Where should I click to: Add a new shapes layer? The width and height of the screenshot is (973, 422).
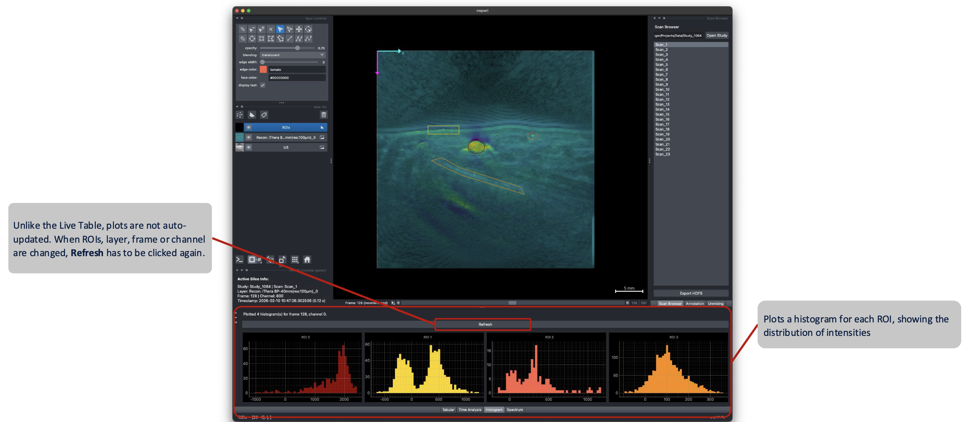pos(252,115)
